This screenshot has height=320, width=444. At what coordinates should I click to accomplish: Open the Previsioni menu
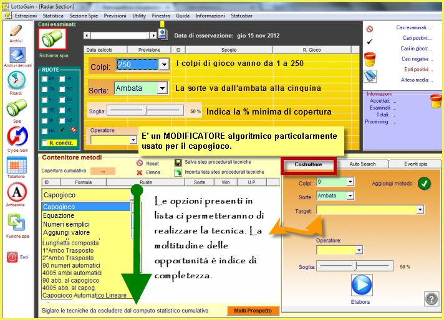click(x=115, y=16)
